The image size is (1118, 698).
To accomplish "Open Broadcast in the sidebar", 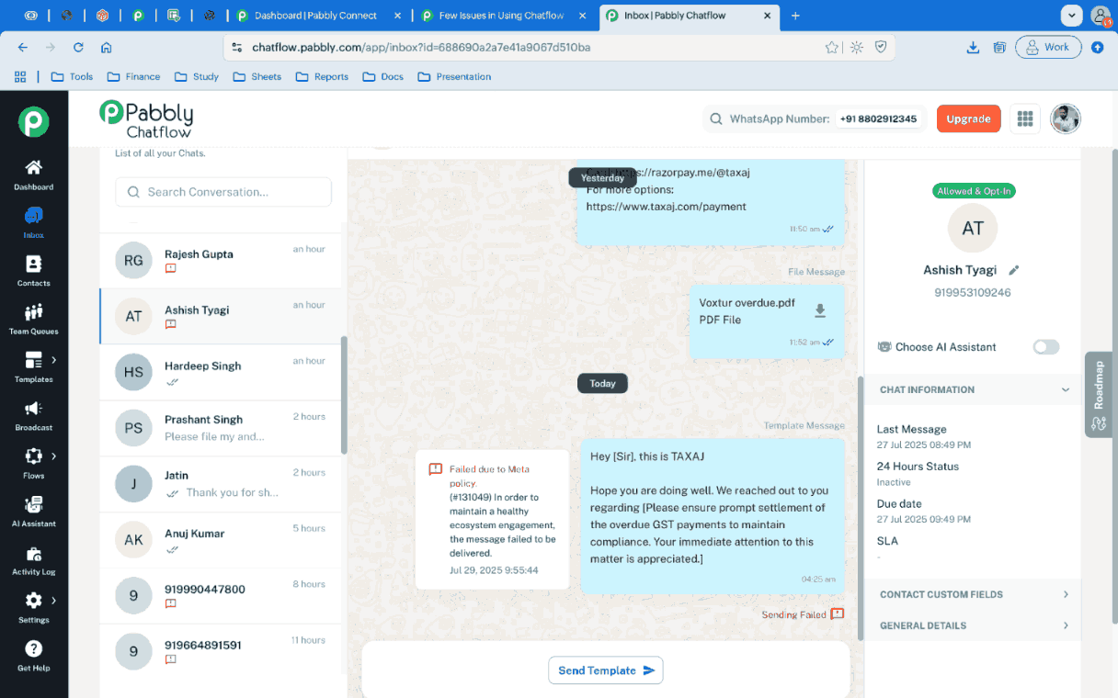I will click(x=33, y=416).
